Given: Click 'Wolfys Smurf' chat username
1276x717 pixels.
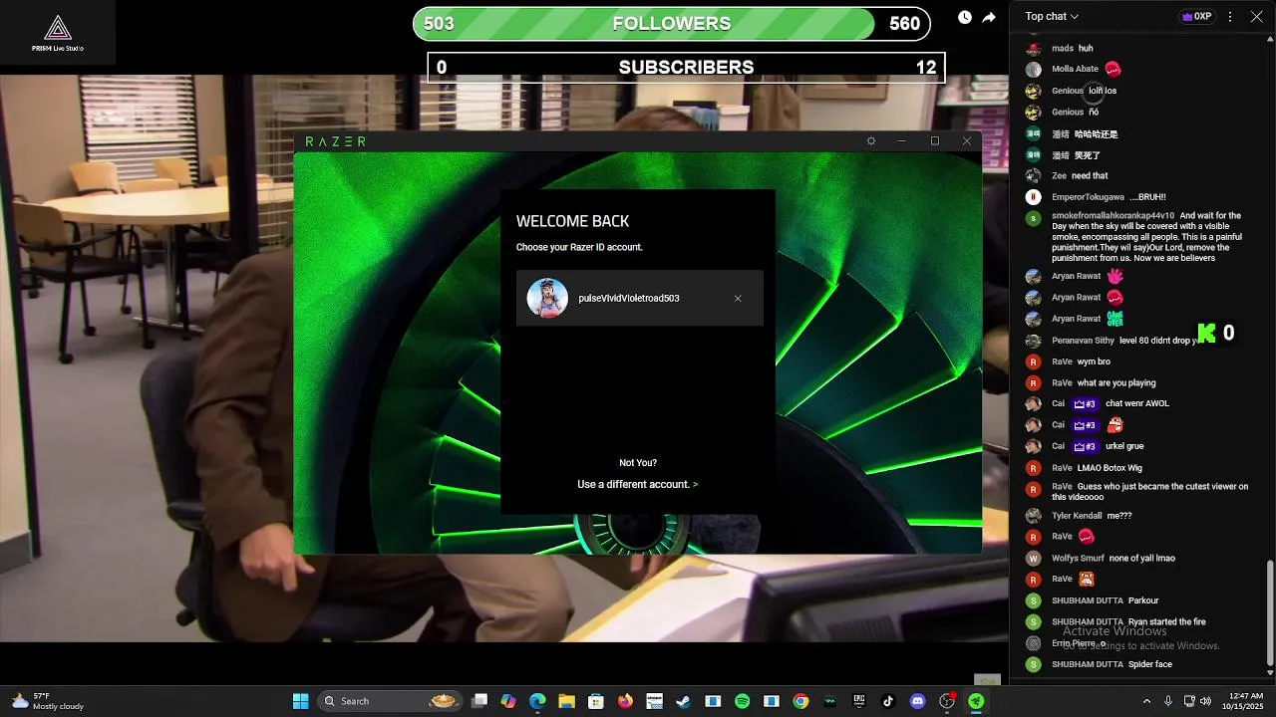Looking at the screenshot, I should point(1078,559).
